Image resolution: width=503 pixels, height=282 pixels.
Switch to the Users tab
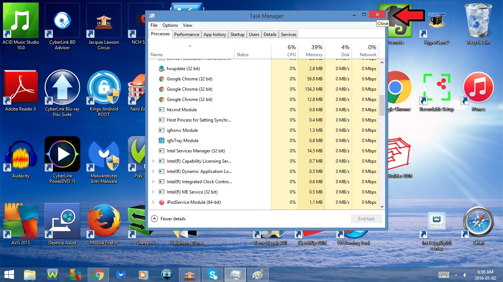point(254,35)
